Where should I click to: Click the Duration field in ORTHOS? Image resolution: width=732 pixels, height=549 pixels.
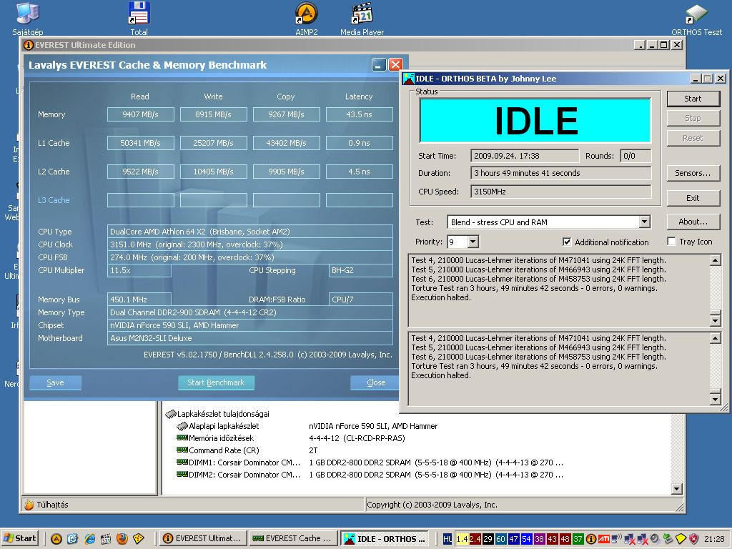(560, 173)
